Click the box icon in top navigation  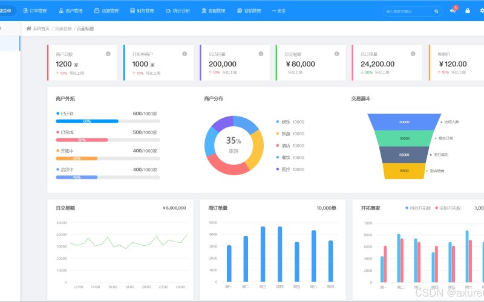pos(97,10)
